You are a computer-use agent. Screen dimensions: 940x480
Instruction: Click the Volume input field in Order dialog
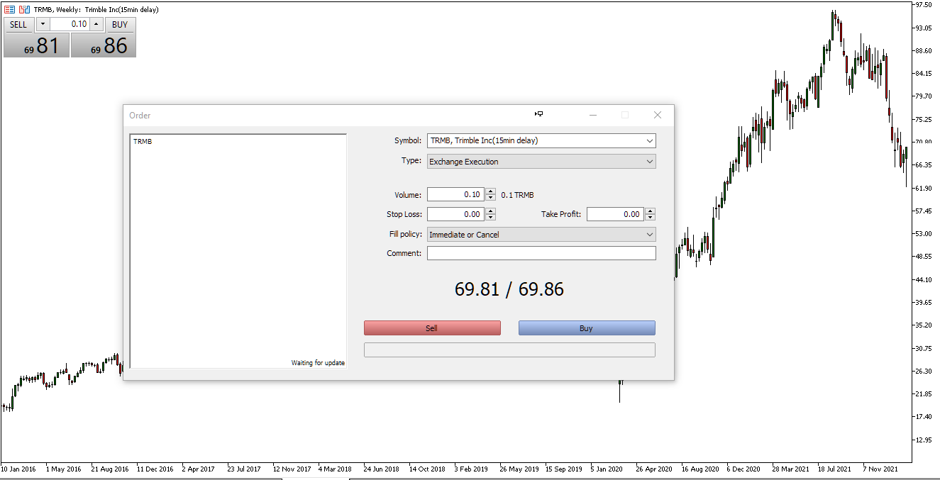click(455, 194)
